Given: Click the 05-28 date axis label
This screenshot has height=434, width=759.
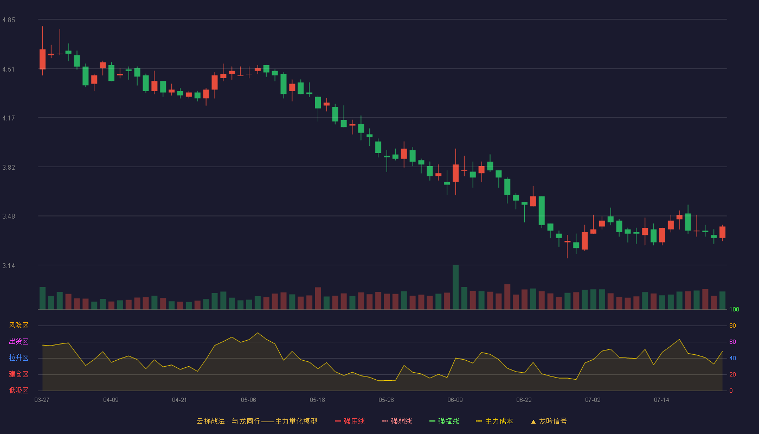Looking at the screenshot, I should pyautogui.click(x=386, y=400).
